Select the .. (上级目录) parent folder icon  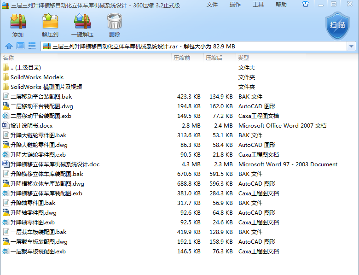(6, 67)
